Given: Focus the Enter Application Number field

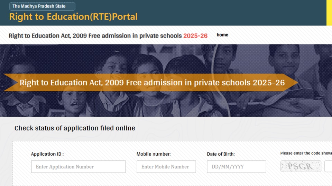Looking at the screenshot, I should (x=79, y=167).
